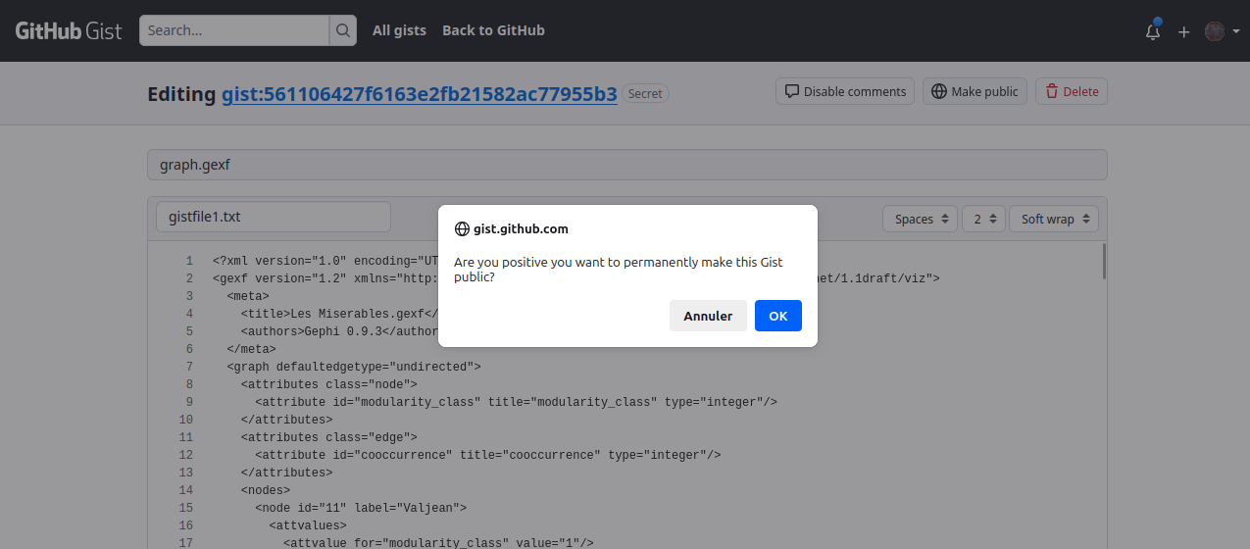The height and width of the screenshot is (549, 1250).
Task: Click the filename field gistfile1.txt
Action: click(x=273, y=217)
